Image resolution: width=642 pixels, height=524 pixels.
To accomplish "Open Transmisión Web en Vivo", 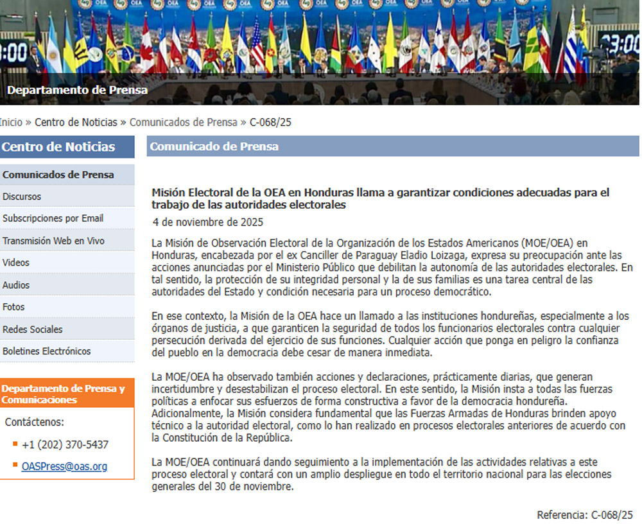I will pos(53,241).
